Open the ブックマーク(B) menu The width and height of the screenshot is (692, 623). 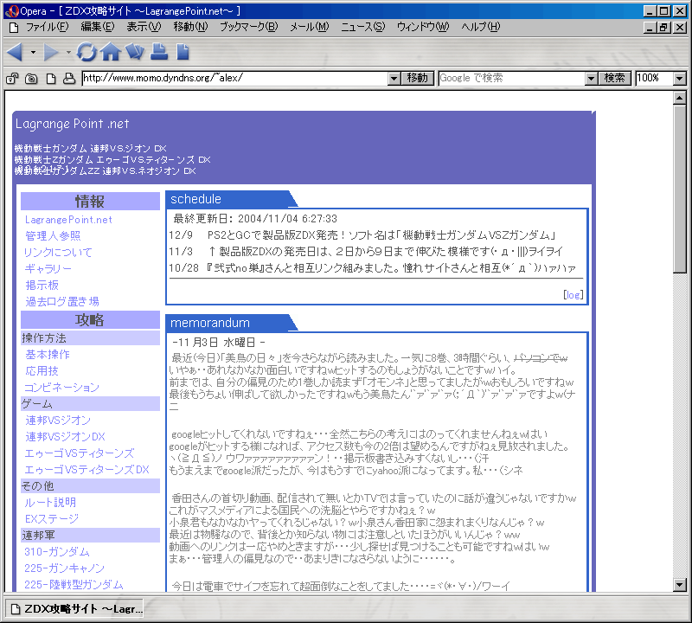click(x=249, y=28)
